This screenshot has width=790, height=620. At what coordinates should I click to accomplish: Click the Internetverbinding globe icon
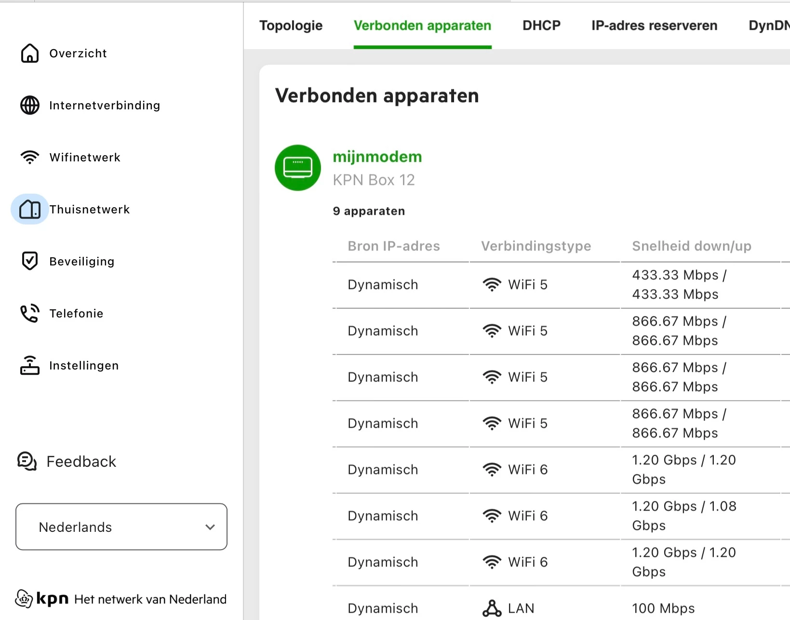click(x=30, y=106)
